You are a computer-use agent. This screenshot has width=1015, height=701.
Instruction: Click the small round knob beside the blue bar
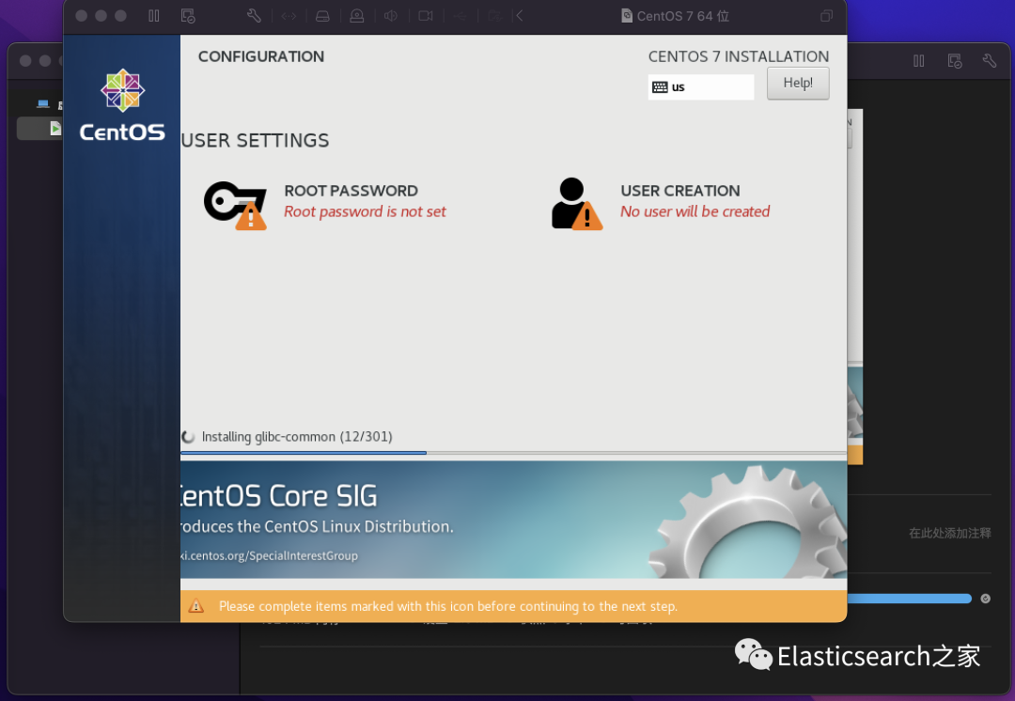point(985,599)
